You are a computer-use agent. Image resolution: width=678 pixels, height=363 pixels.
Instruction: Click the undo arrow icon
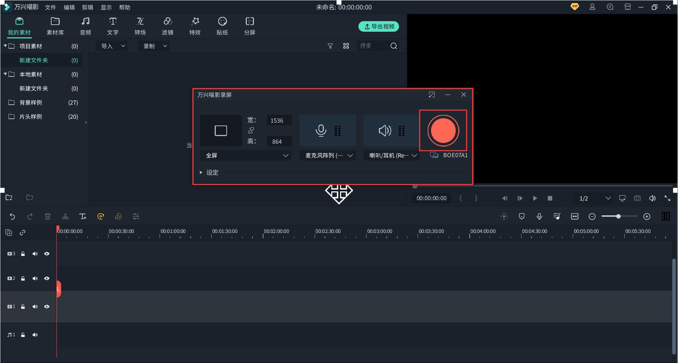coord(12,216)
